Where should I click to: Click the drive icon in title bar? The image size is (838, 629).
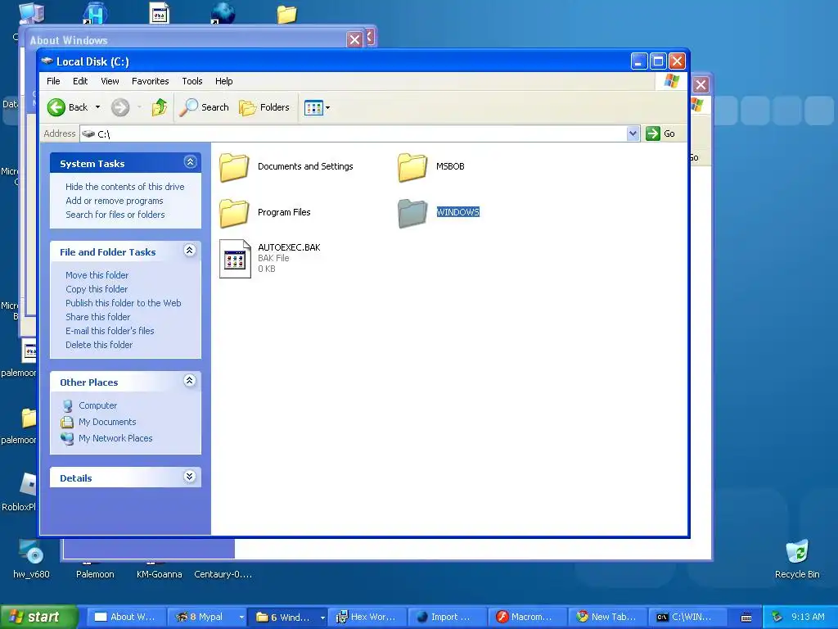[x=47, y=61]
